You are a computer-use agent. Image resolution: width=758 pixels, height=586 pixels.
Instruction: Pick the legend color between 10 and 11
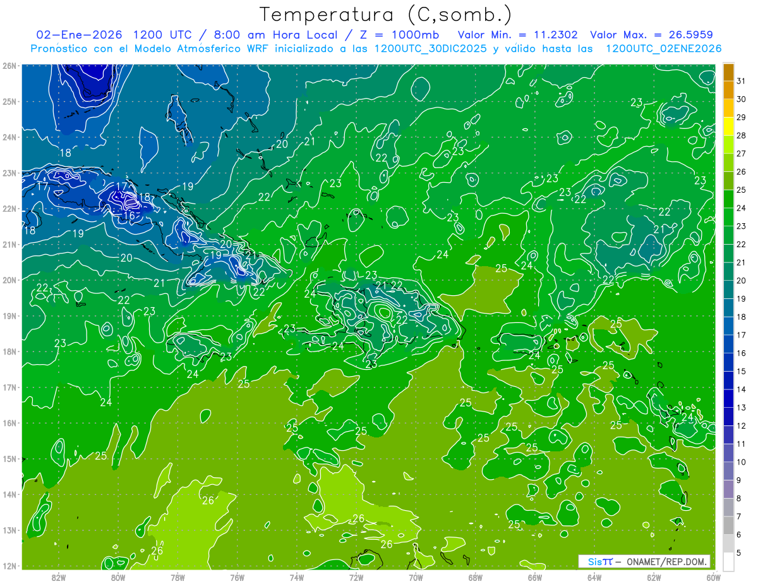tap(728, 453)
